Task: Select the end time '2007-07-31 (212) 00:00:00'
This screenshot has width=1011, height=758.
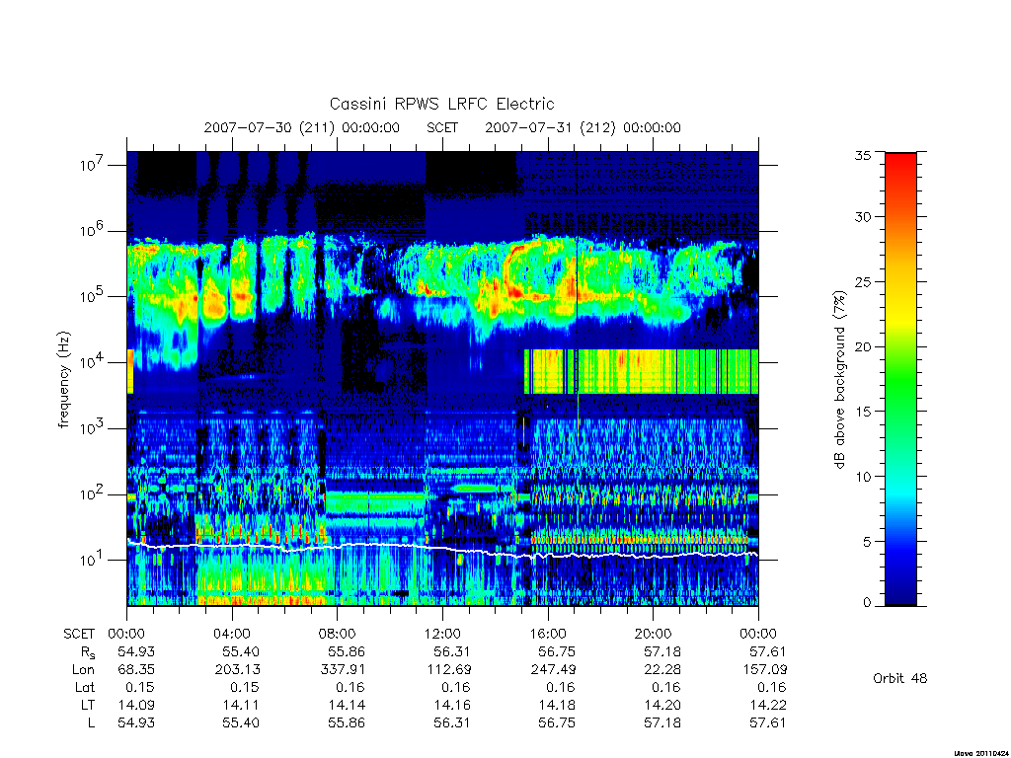Action: (583, 127)
